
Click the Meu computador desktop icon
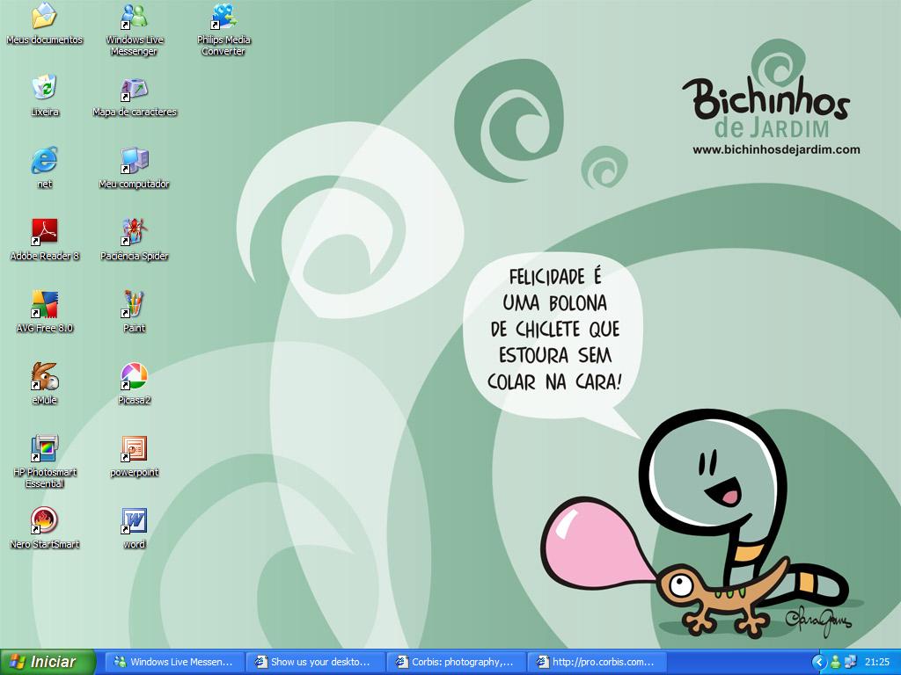134,161
